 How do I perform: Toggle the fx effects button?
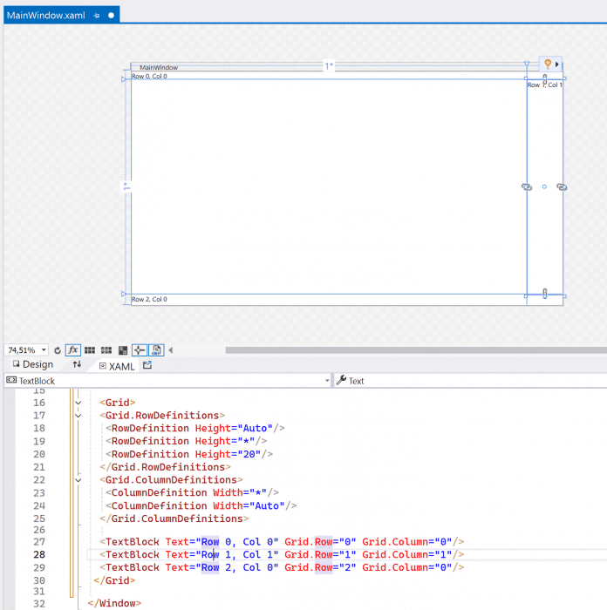(72, 350)
